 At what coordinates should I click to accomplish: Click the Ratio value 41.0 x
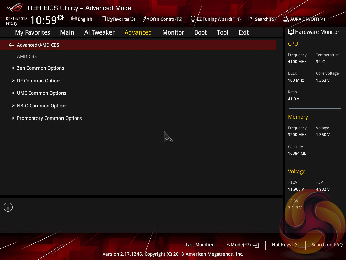(x=294, y=99)
